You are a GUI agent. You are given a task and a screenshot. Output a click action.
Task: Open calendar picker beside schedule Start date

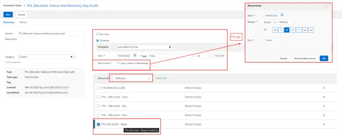coord(135,56)
